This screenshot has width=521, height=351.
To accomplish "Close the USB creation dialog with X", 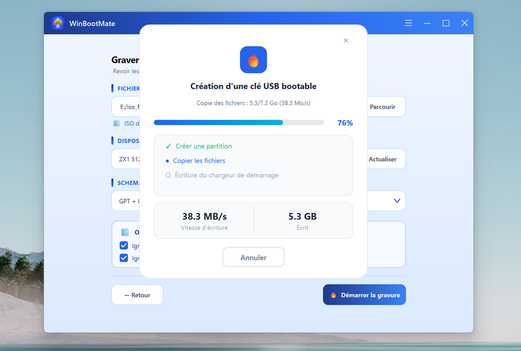I will tap(346, 40).
